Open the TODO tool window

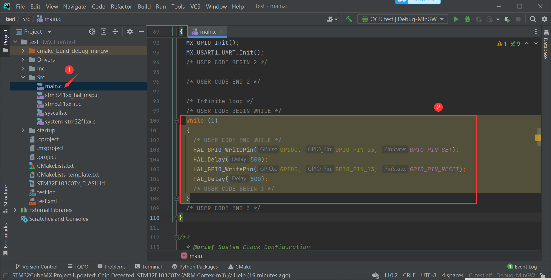click(x=78, y=267)
